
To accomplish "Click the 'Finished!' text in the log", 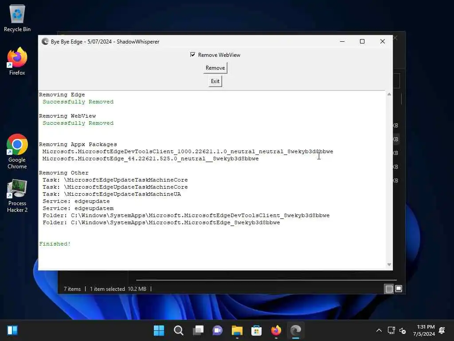I will click(55, 244).
